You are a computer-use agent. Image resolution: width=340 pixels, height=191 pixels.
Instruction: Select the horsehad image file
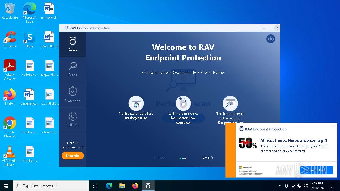(x=29, y=154)
